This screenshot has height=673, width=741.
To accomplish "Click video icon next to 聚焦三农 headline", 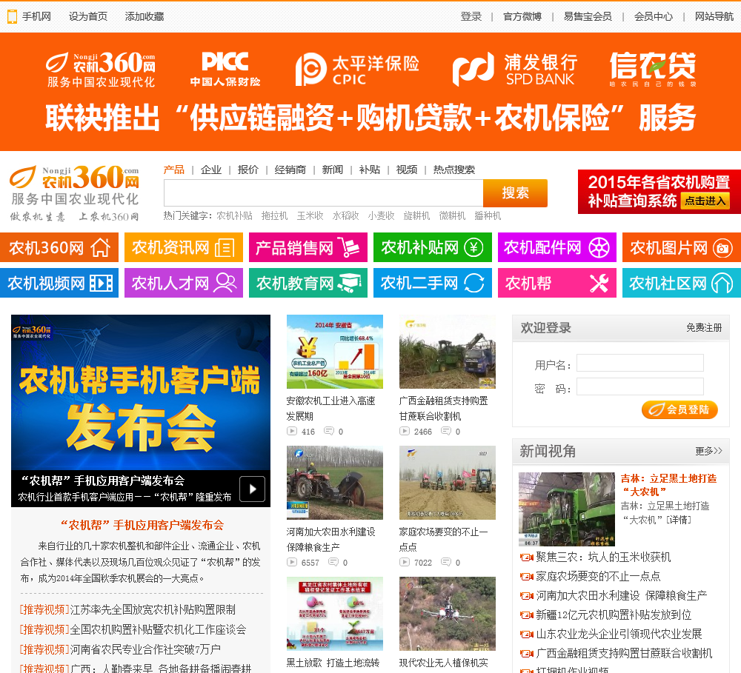I will pyautogui.click(x=526, y=558).
